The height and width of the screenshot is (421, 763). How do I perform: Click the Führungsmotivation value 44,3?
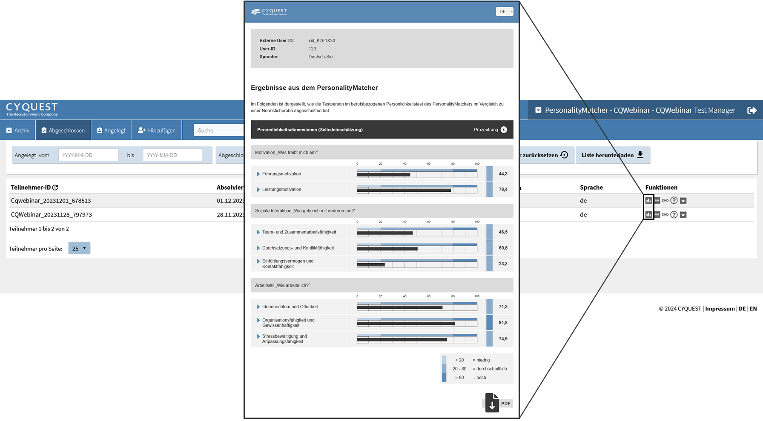pos(503,174)
